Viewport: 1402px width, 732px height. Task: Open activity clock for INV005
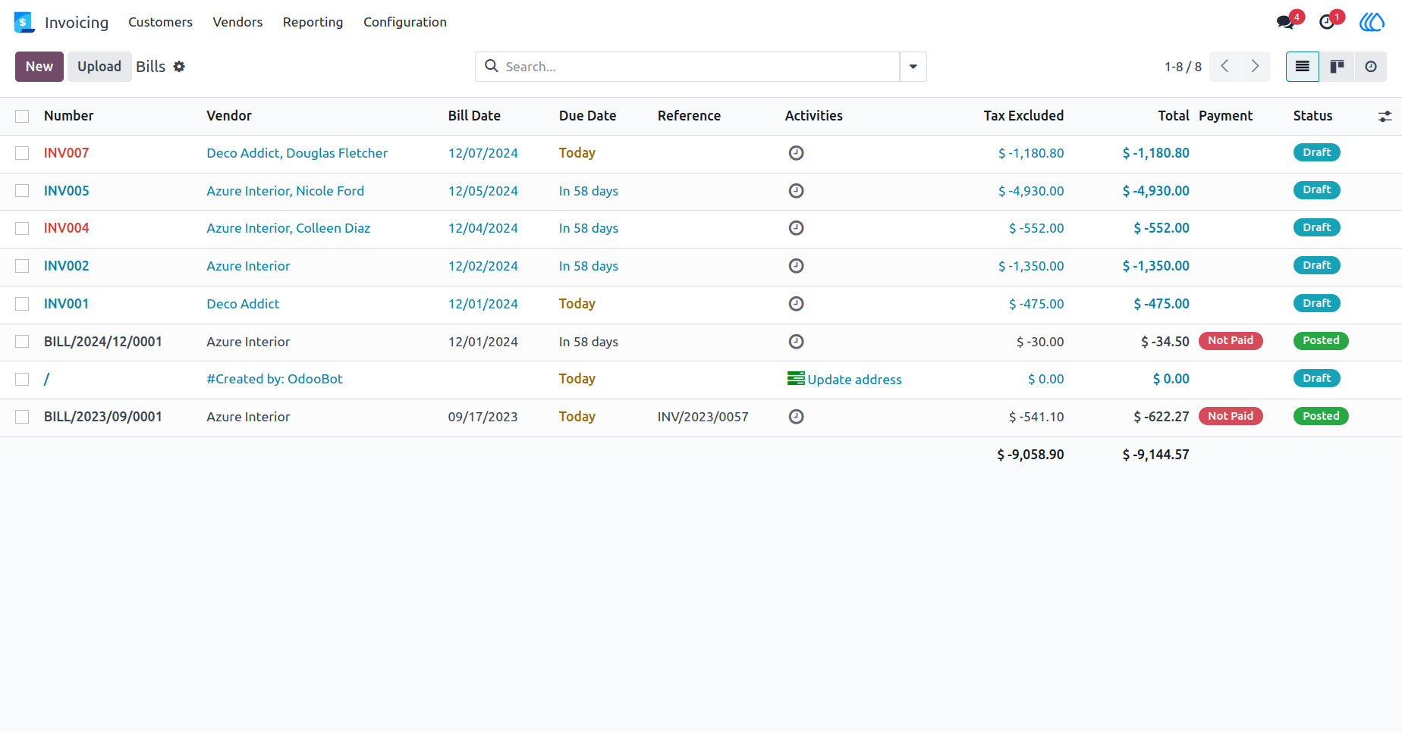(x=796, y=191)
